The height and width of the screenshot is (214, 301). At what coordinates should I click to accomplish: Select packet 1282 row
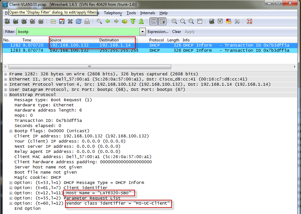[x=150, y=45]
